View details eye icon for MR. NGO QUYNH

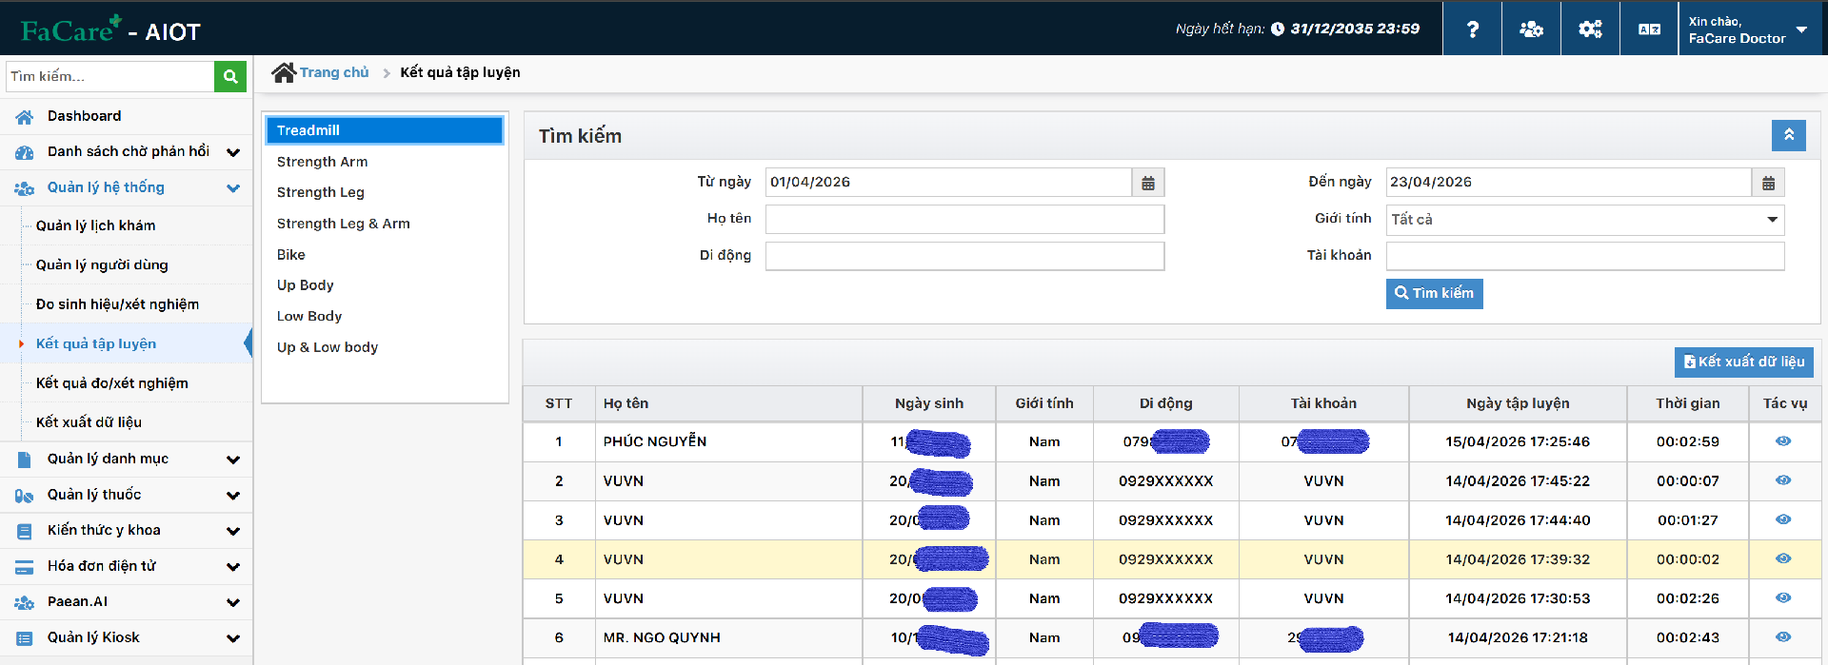(x=1783, y=637)
